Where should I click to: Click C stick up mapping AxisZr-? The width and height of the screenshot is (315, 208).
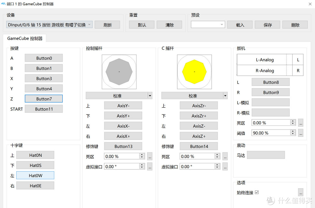(x=199, y=105)
